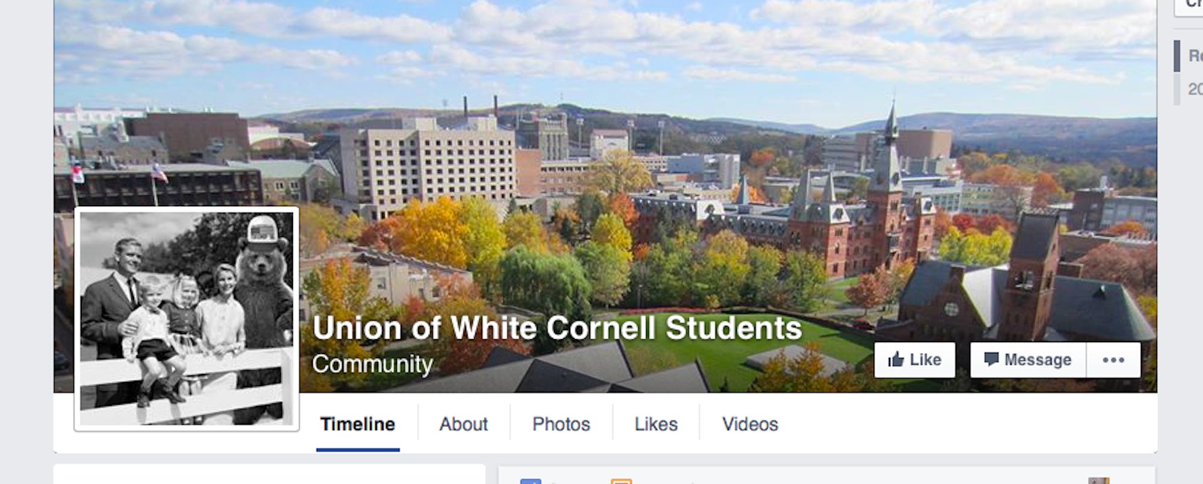Switch to the Timeline tab
Image resolution: width=1203 pixels, height=484 pixels.
pyautogui.click(x=357, y=424)
